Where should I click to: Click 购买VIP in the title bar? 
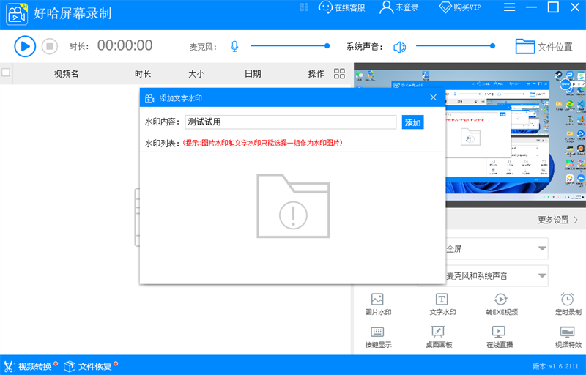coord(460,7)
